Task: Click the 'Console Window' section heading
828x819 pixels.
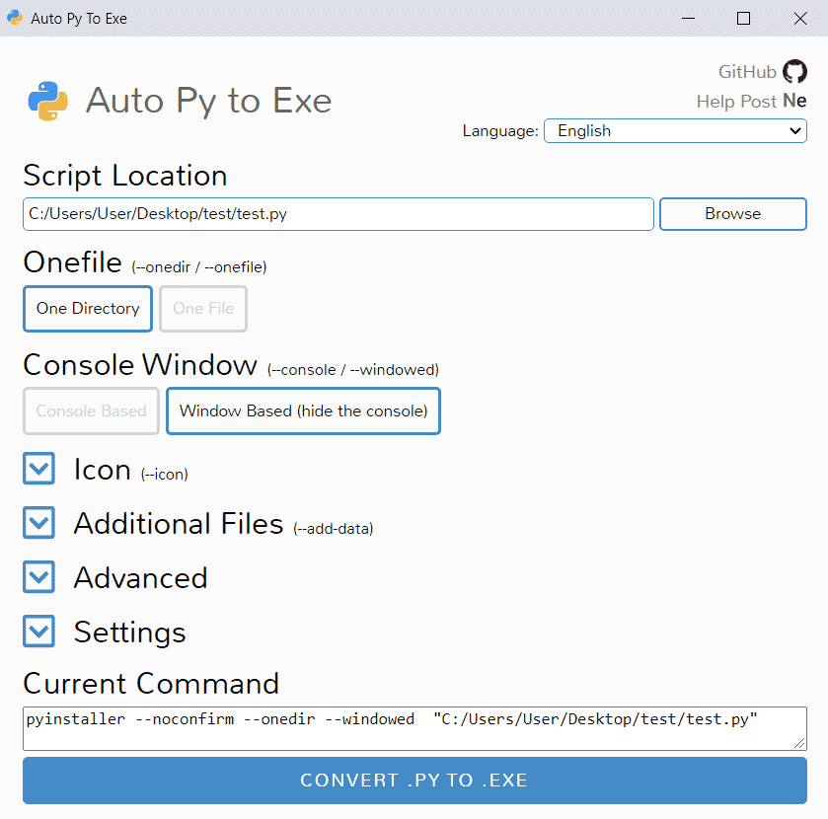Action: 140,364
